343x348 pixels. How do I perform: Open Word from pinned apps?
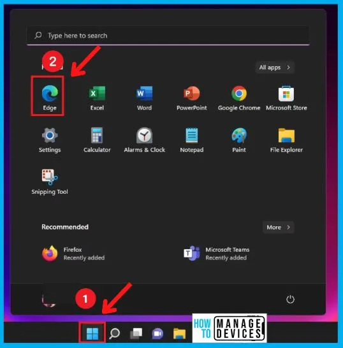point(144,98)
